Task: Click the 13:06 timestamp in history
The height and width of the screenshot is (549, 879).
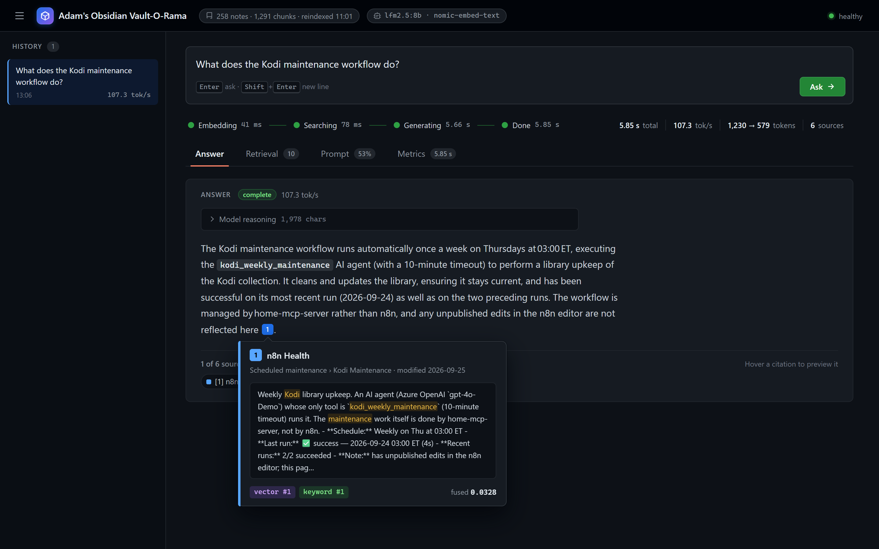Action: 24,95
